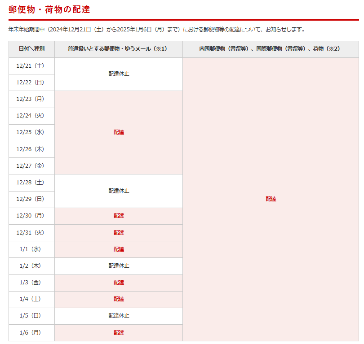Click the 郵便物・荷物の配達 page heading
The width and height of the screenshot is (364, 344).
click(x=49, y=9)
